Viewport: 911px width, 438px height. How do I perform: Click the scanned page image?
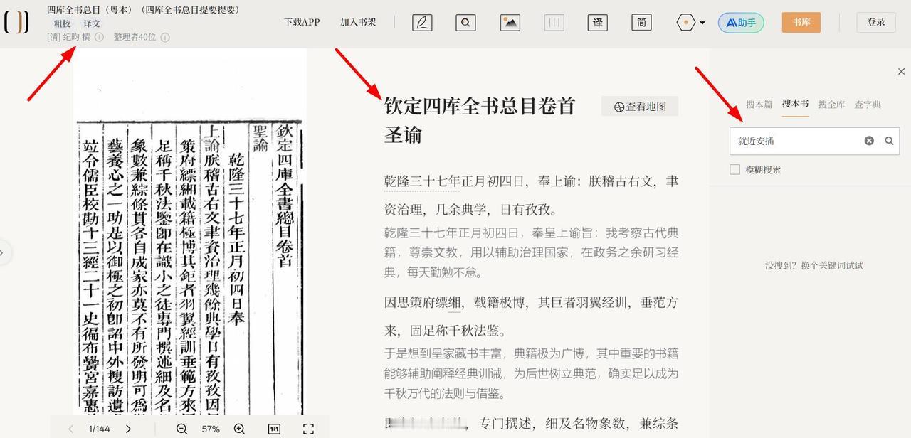(190, 231)
